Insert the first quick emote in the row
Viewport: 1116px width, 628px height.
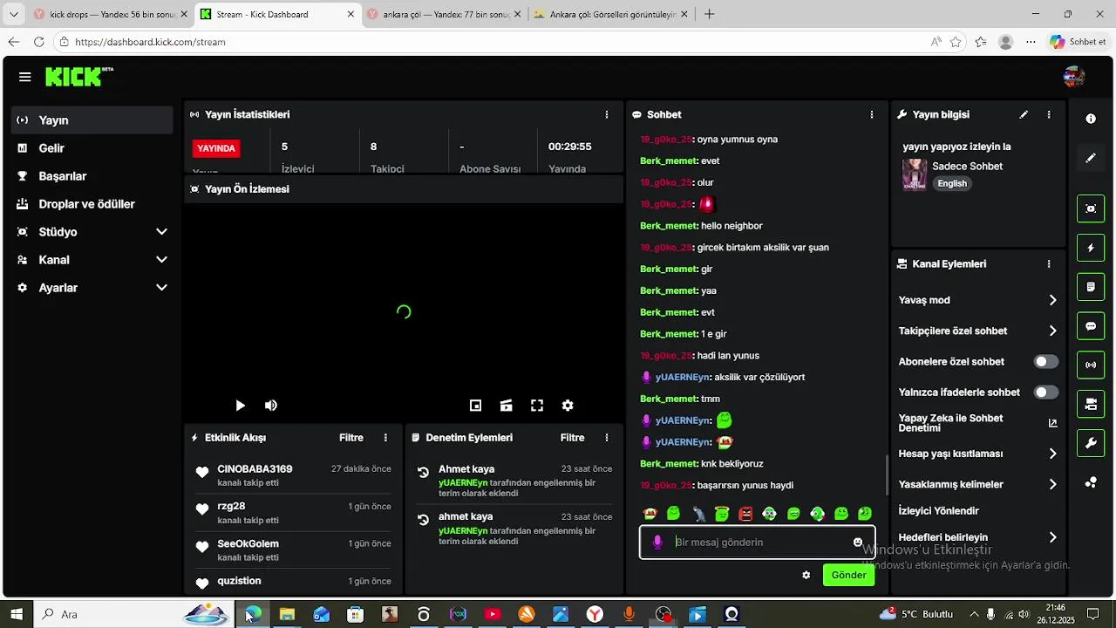coord(650,514)
